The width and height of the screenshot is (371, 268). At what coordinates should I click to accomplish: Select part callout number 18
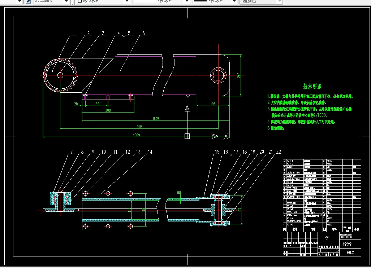pyautogui.click(x=245, y=152)
